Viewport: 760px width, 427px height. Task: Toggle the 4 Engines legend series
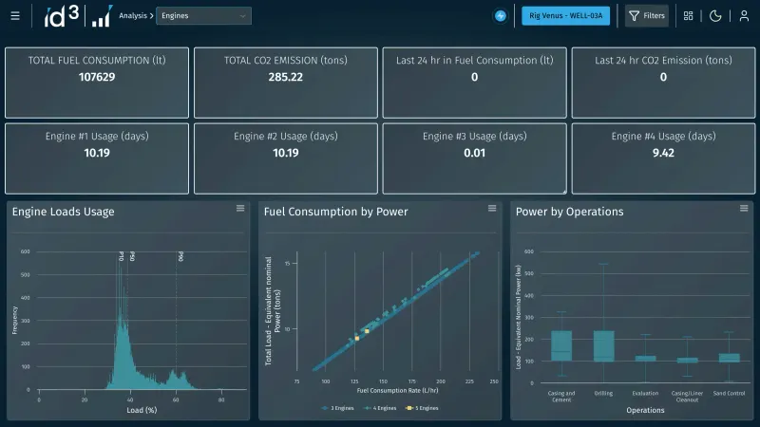[381, 408]
